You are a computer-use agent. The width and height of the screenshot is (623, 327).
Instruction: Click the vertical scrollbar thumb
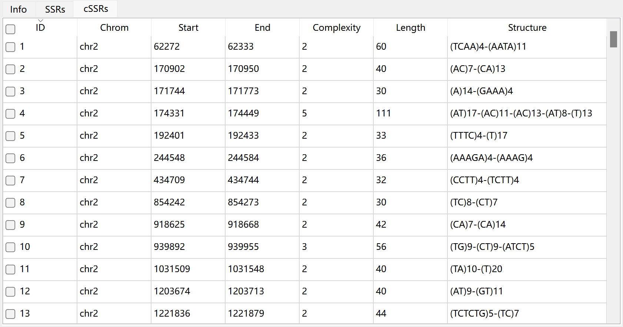click(613, 39)
